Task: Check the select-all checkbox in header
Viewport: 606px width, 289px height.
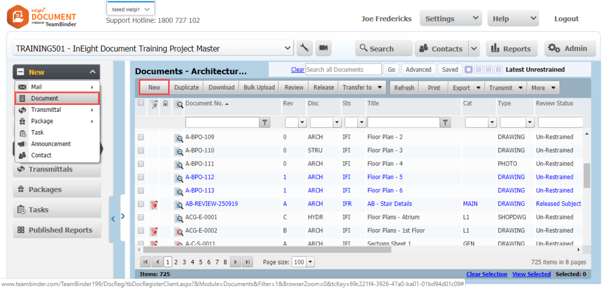Action: (x=141, y=103)
